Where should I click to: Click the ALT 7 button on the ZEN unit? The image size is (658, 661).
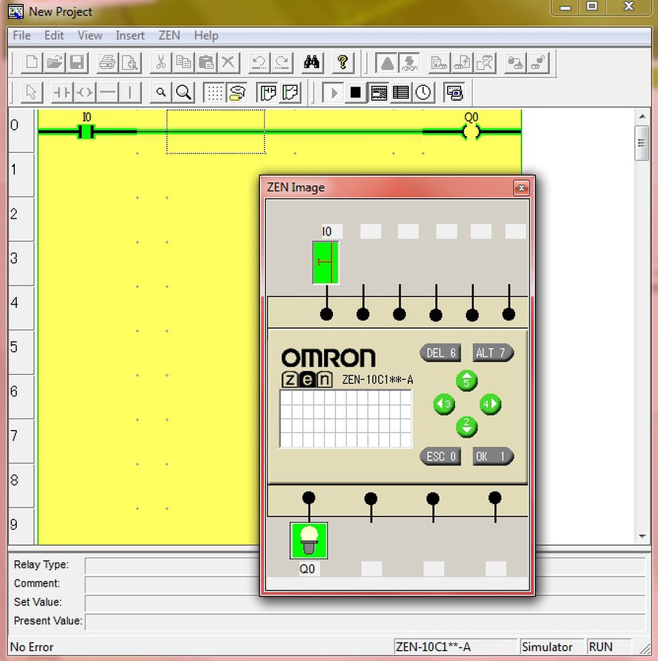pos(492,353)
